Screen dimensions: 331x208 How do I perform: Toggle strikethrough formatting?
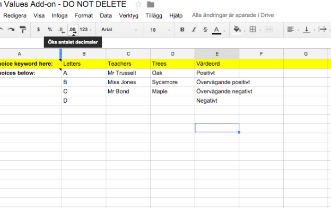click(x=205, y=30)
